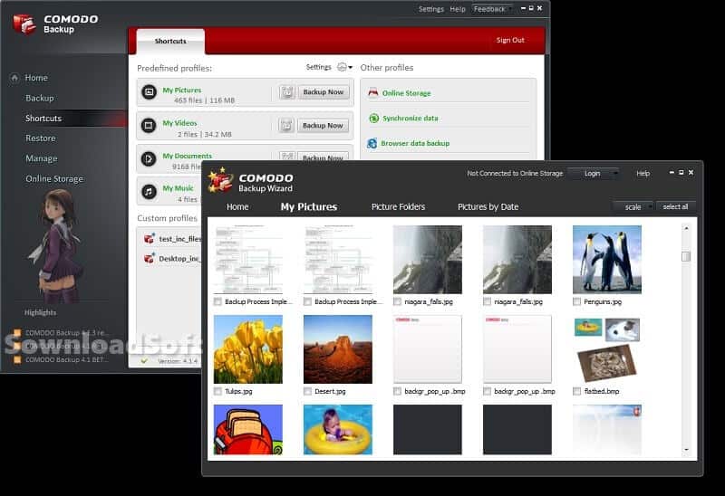Click the Synchronize data link
The image size is (725, 496).
click(411, 119)
